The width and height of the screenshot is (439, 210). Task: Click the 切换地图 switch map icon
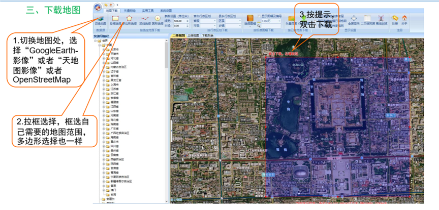(x=100, y=18)
